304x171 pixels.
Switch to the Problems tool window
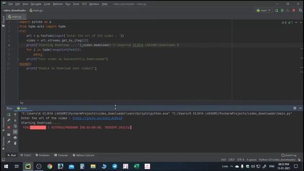pyautogui.click(x=42, y=155)
